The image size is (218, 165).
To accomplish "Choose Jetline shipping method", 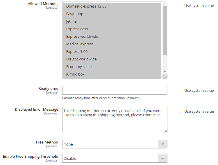I will click(x=72, y=21).
